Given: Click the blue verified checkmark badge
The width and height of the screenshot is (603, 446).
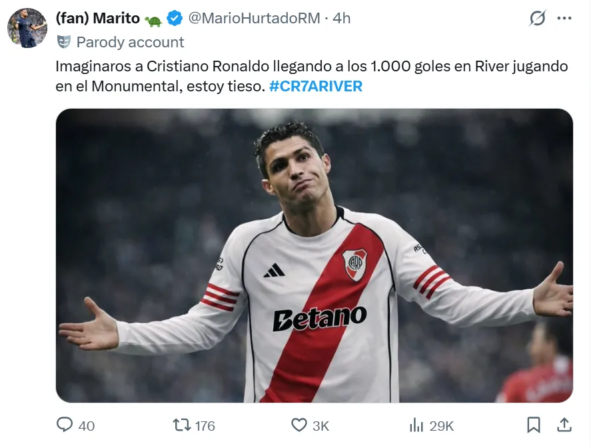Looking at the screenshot, I should coord(175,19).
